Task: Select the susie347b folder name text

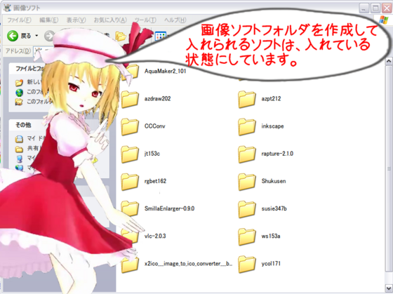Action: point(274,208)
